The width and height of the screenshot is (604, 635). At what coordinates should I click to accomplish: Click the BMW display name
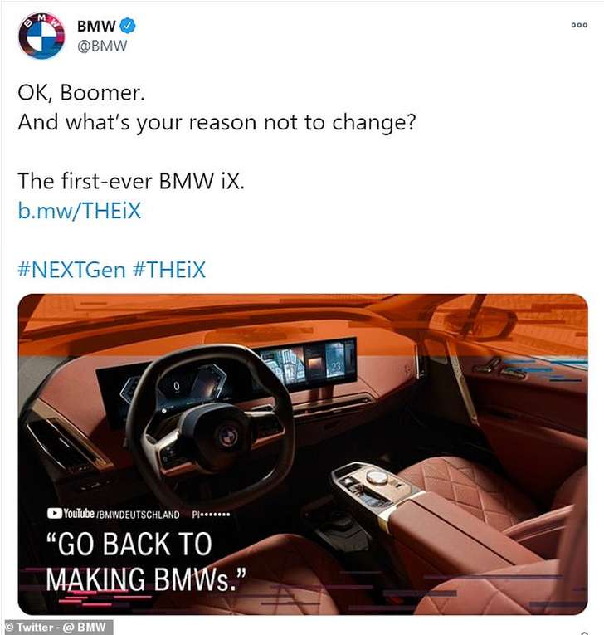[x=96, y=26]
